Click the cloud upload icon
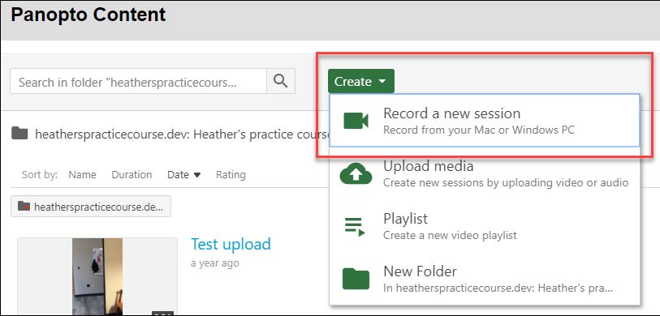Image resolution: width=660 pixels, height=316 pixels. point(356,173)
